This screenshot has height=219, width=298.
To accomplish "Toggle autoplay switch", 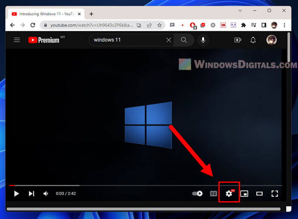I will (198, 194).
